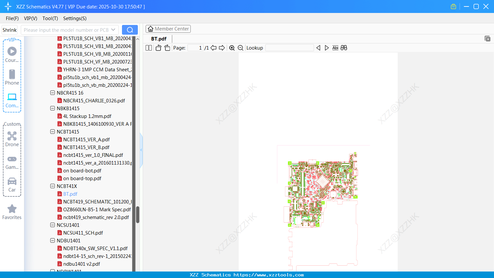
Task: Collapse the file tree side panel handle
Action: tap(141, 150)
